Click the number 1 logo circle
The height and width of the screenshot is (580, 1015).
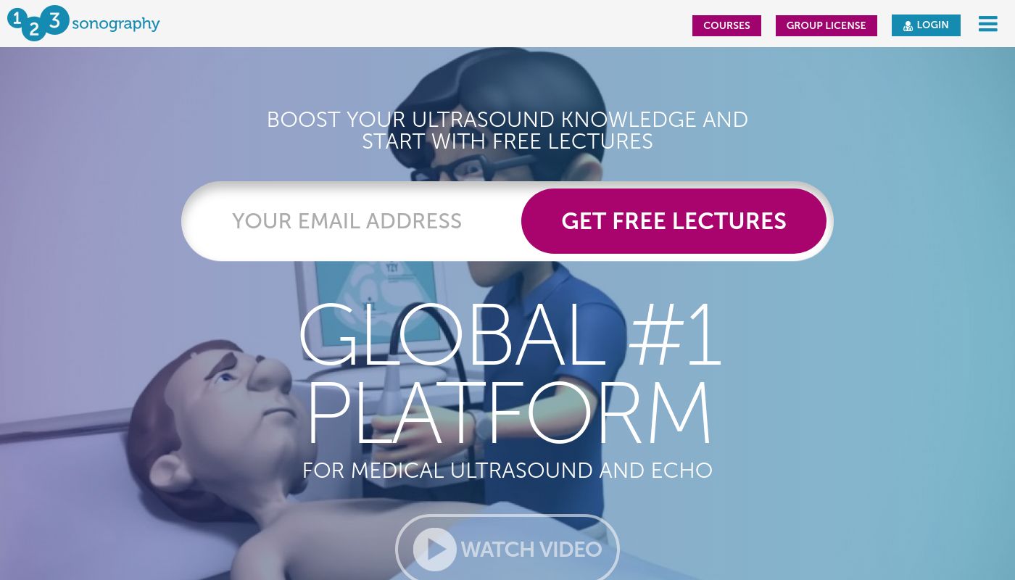16,19
